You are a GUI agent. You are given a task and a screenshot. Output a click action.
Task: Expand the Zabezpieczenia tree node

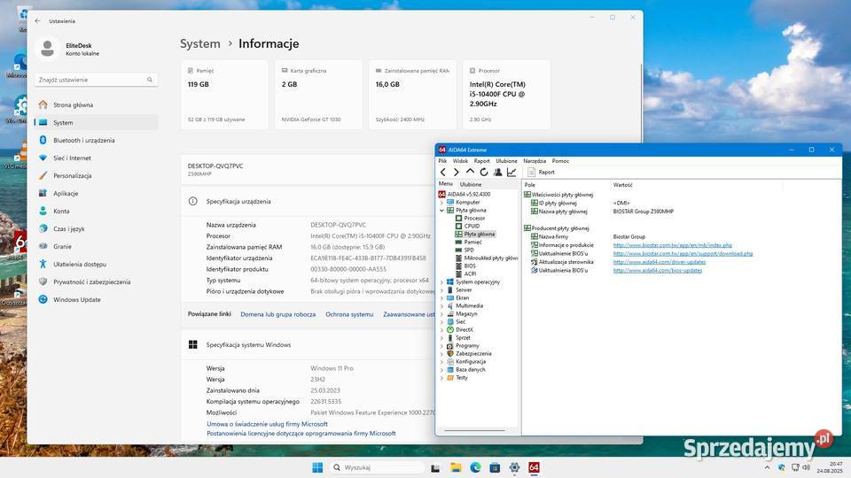[441, 353]
